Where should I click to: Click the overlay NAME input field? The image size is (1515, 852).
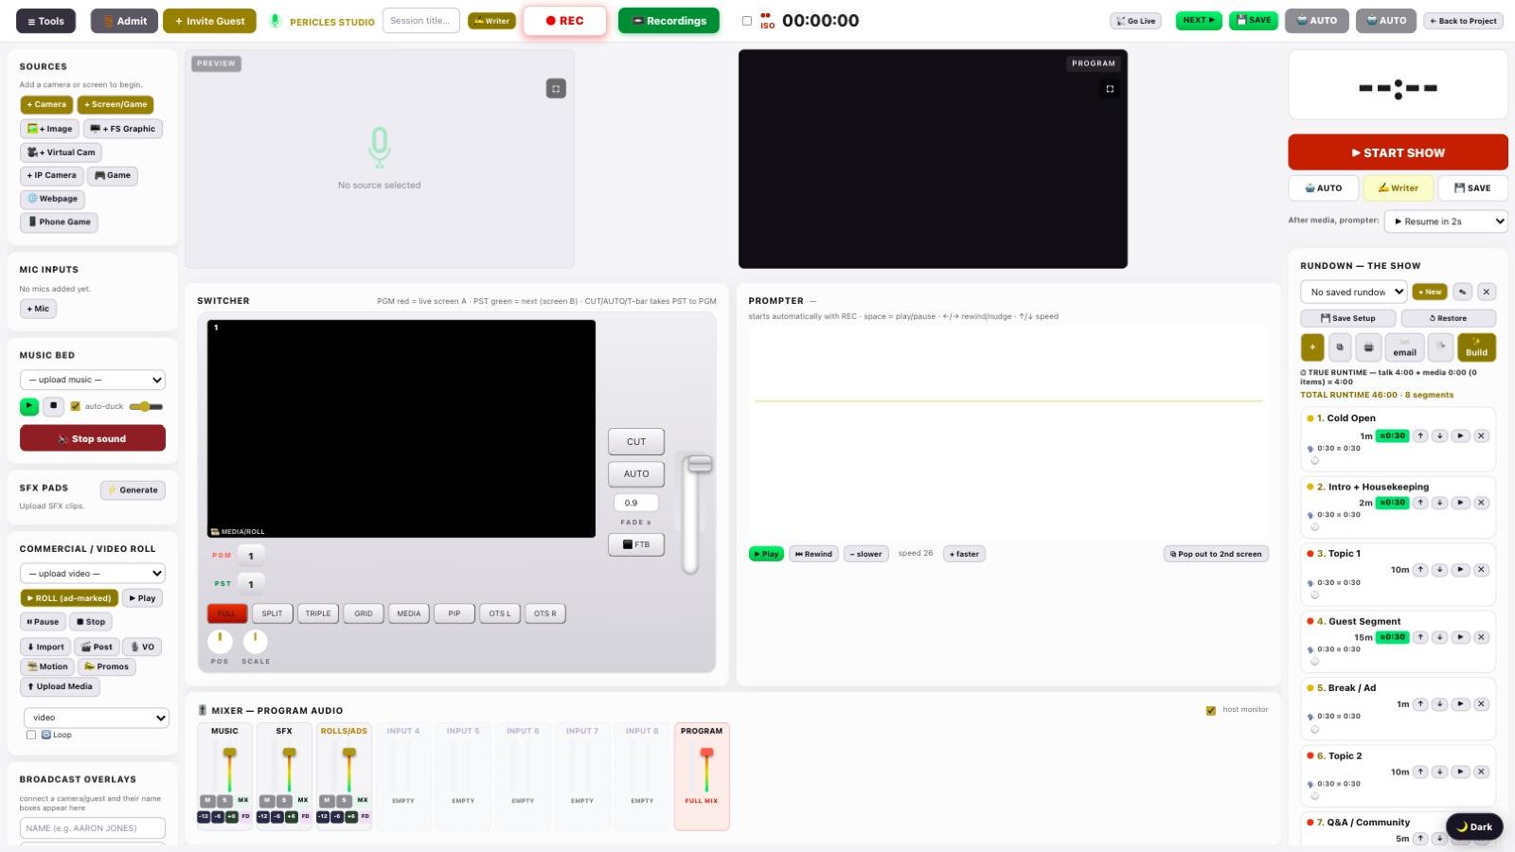click(93, 828)
